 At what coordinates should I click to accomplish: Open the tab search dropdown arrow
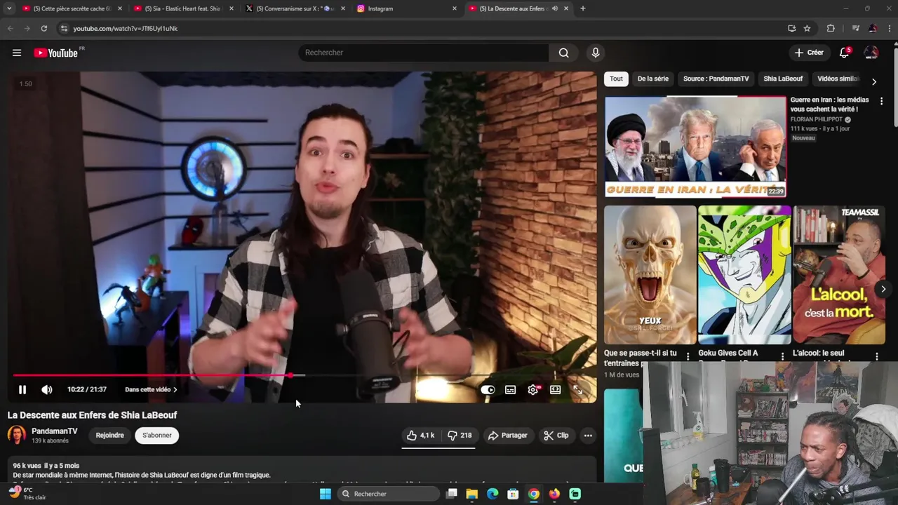click(9, 8)
